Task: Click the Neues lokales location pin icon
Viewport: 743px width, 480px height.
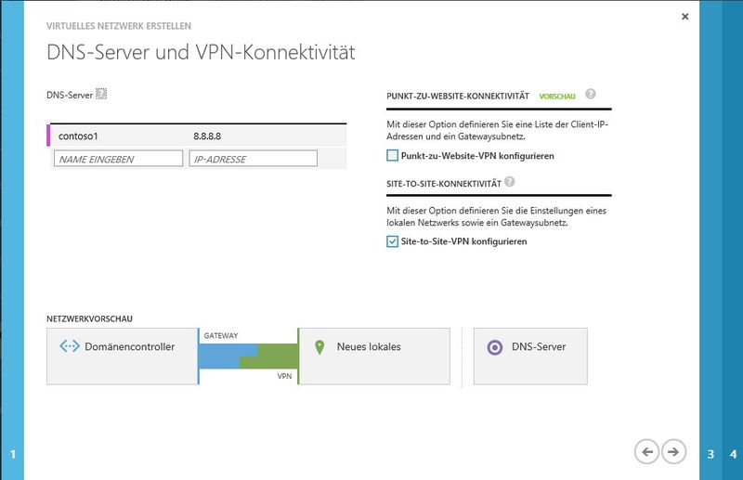Action: coord(319,347)
